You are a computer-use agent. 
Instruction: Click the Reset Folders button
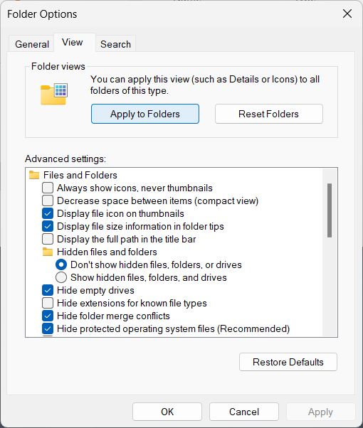[x=269, y=114]
